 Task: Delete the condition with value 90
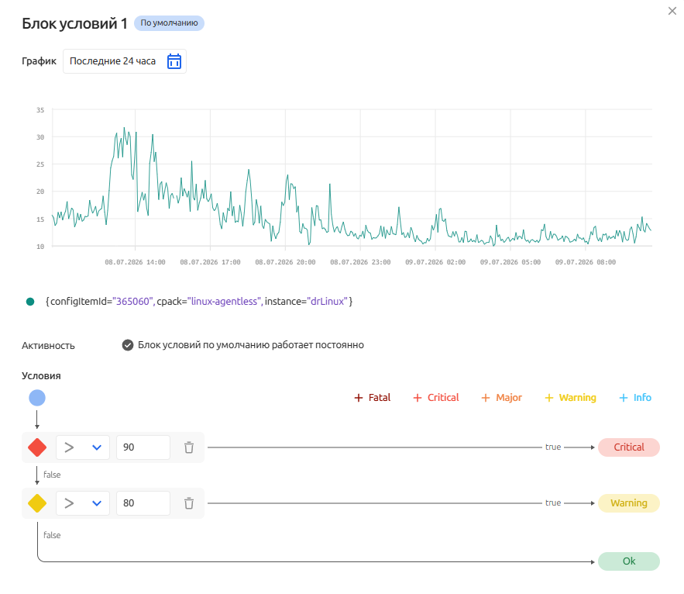point(189,447)
